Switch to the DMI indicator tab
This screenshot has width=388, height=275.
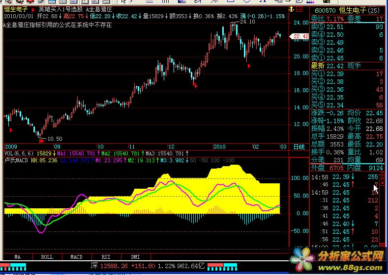click(x=135, y=257)
